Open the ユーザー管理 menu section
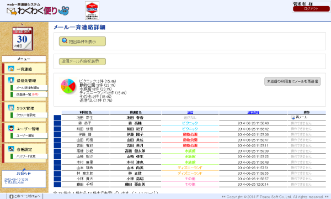 [x=28, y=128]
